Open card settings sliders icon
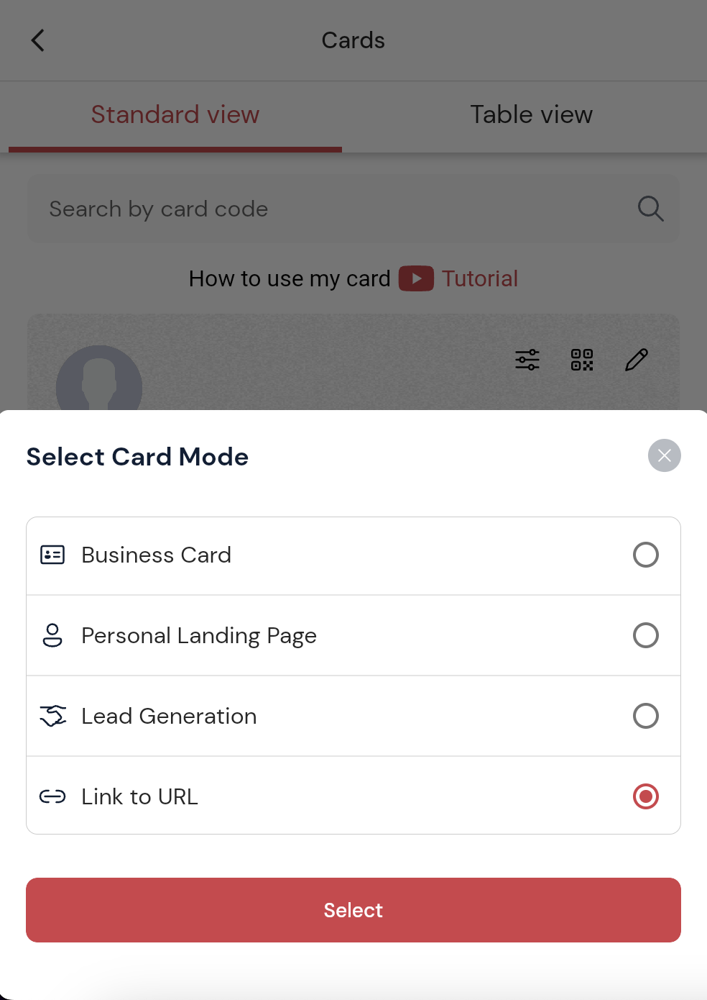 (527, 360)
